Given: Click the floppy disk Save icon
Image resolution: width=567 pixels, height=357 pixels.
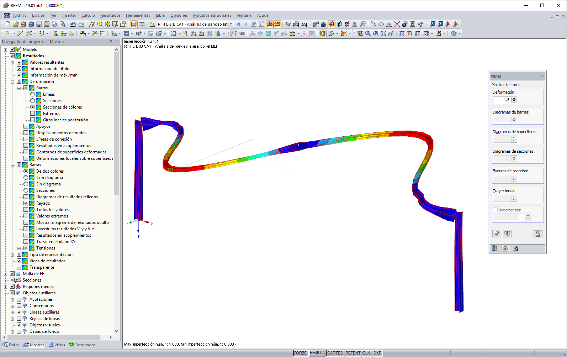Looking at the screenshot, I should point(39,24).
